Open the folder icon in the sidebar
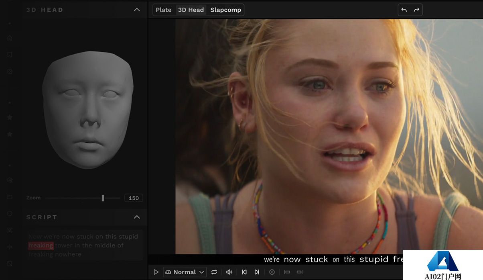The image size is (483, 280). [x=10, y=197]
